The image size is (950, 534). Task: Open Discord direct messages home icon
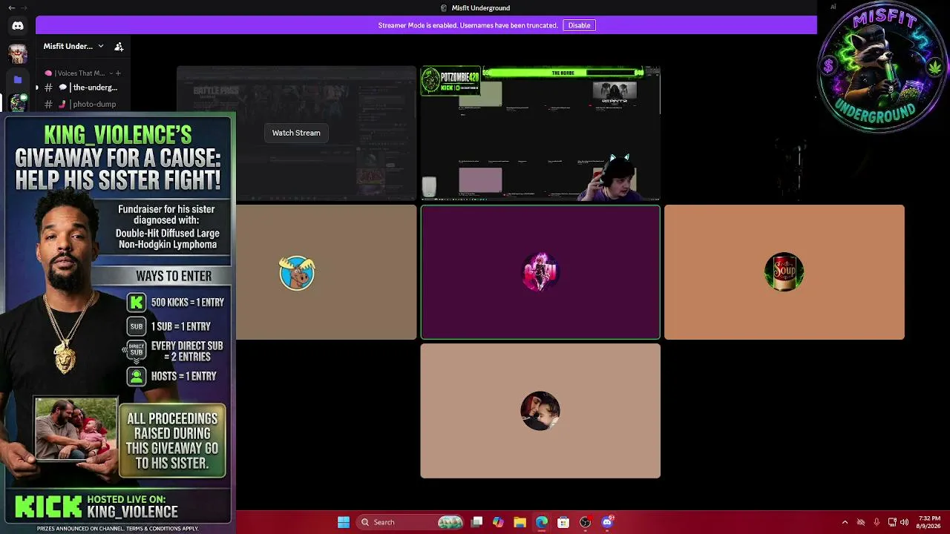[18, 26]
